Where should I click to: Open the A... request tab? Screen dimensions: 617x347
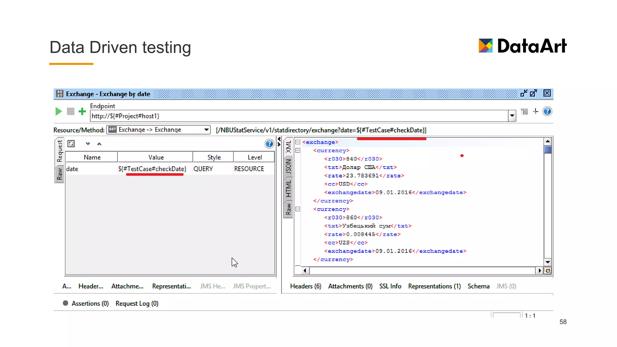pos(67,286)
